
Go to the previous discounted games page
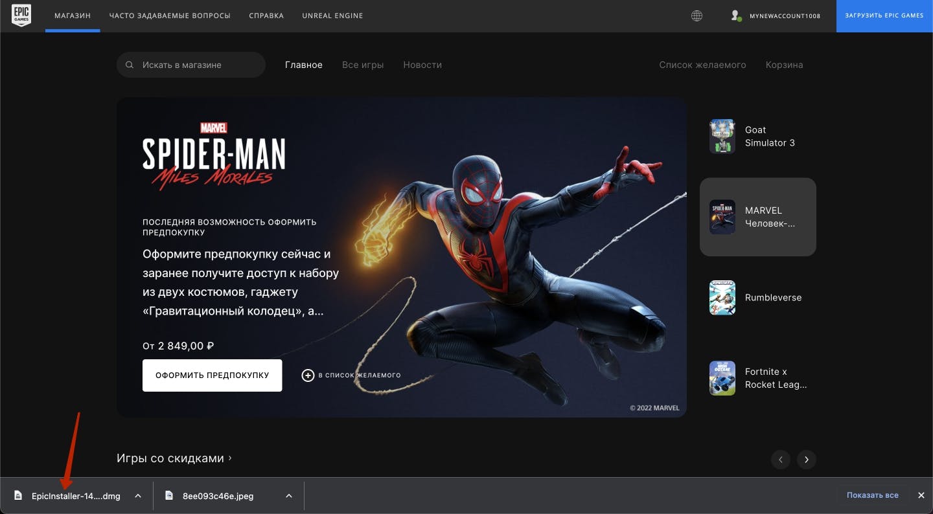pyautogui.click(x=781, y=460)
